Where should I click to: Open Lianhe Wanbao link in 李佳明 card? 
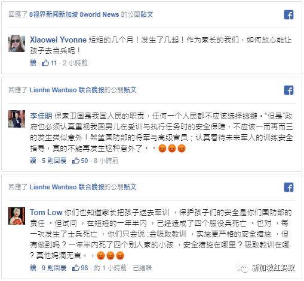[67, 90]
